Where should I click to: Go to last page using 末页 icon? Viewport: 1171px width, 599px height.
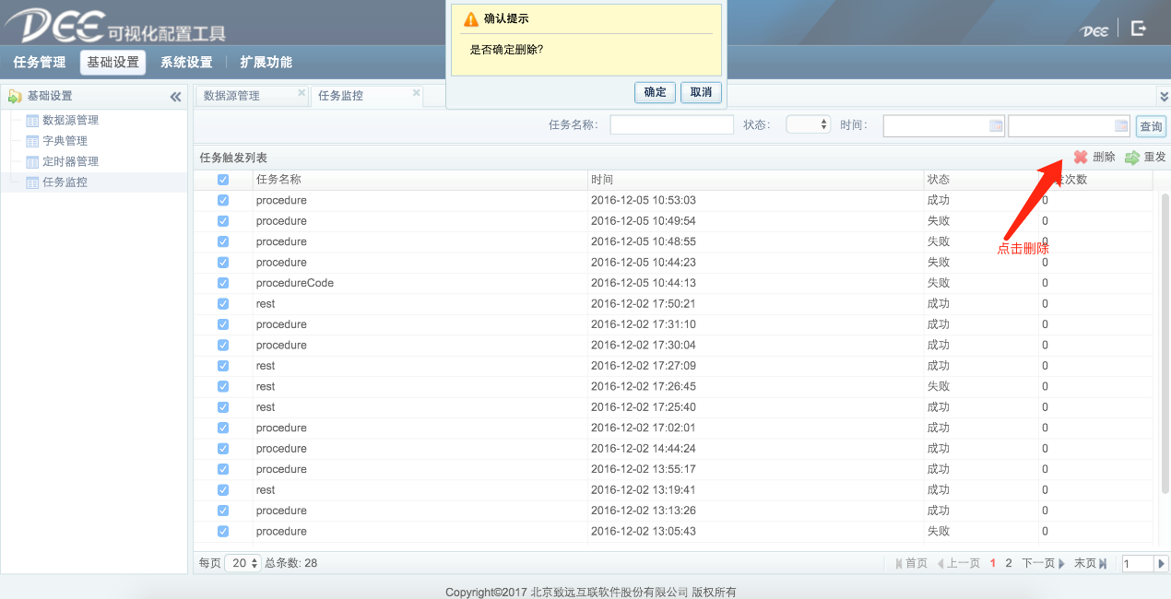(x=1103, y=563)
